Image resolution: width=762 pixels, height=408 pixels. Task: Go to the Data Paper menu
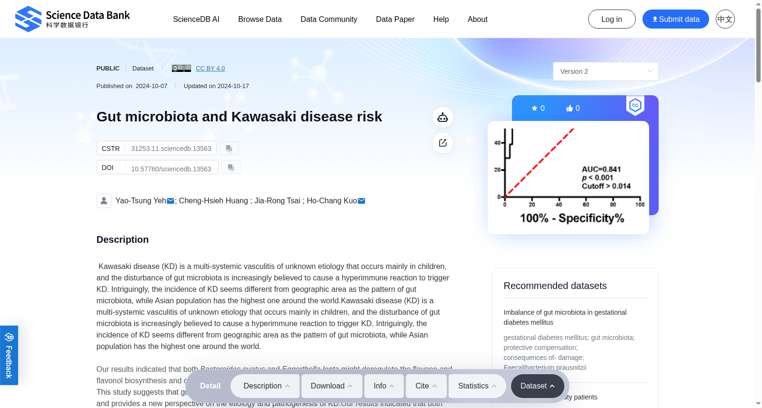[x=395, y=19]
